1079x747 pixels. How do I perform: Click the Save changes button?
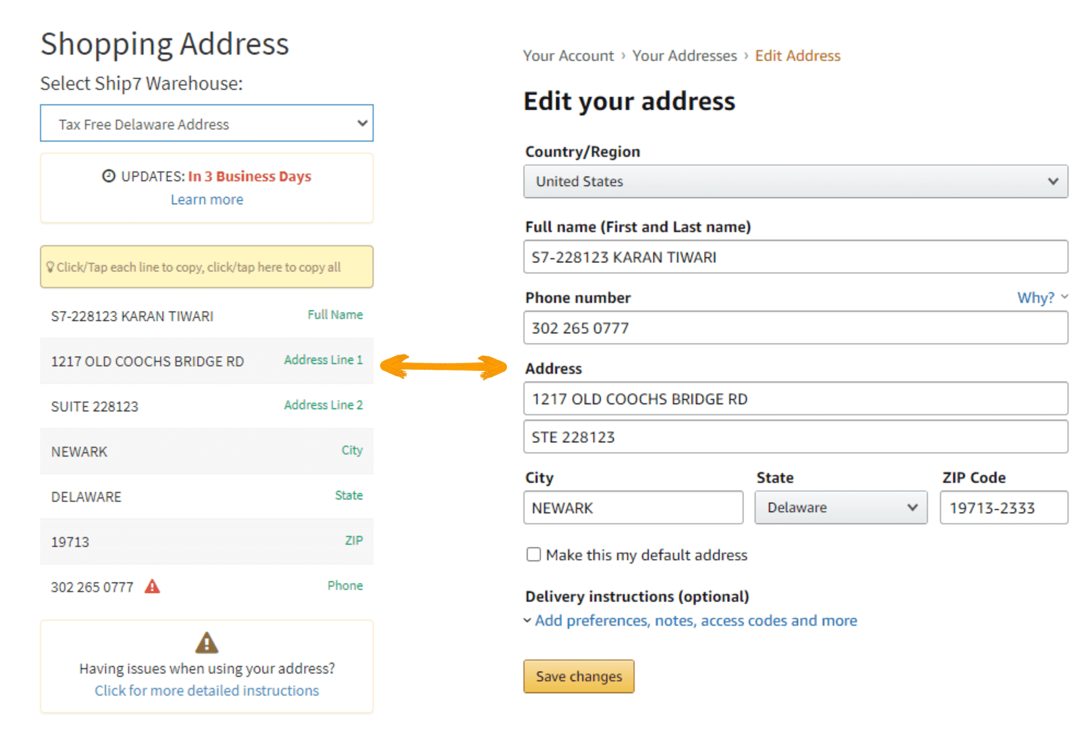coord(579,676)
